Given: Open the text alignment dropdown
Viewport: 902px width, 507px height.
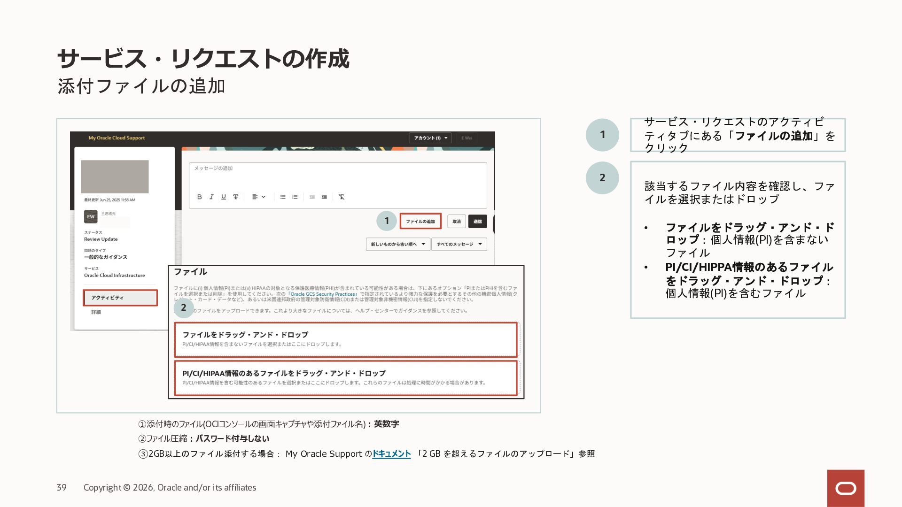Looking at the screenshot, I should click(x=258, y=197).
